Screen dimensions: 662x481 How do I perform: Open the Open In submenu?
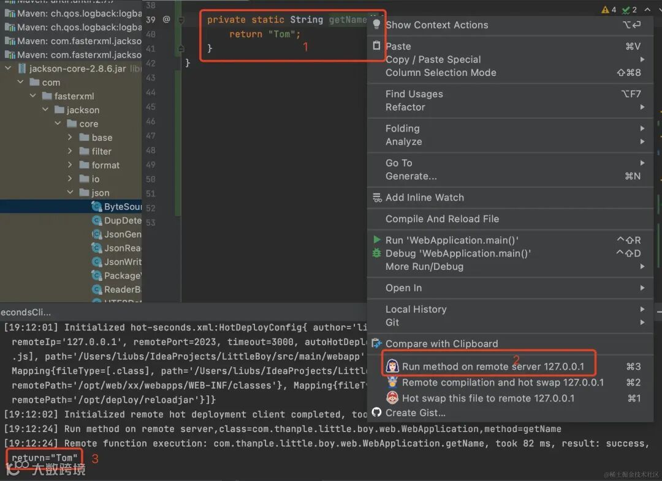click(511, 288)
